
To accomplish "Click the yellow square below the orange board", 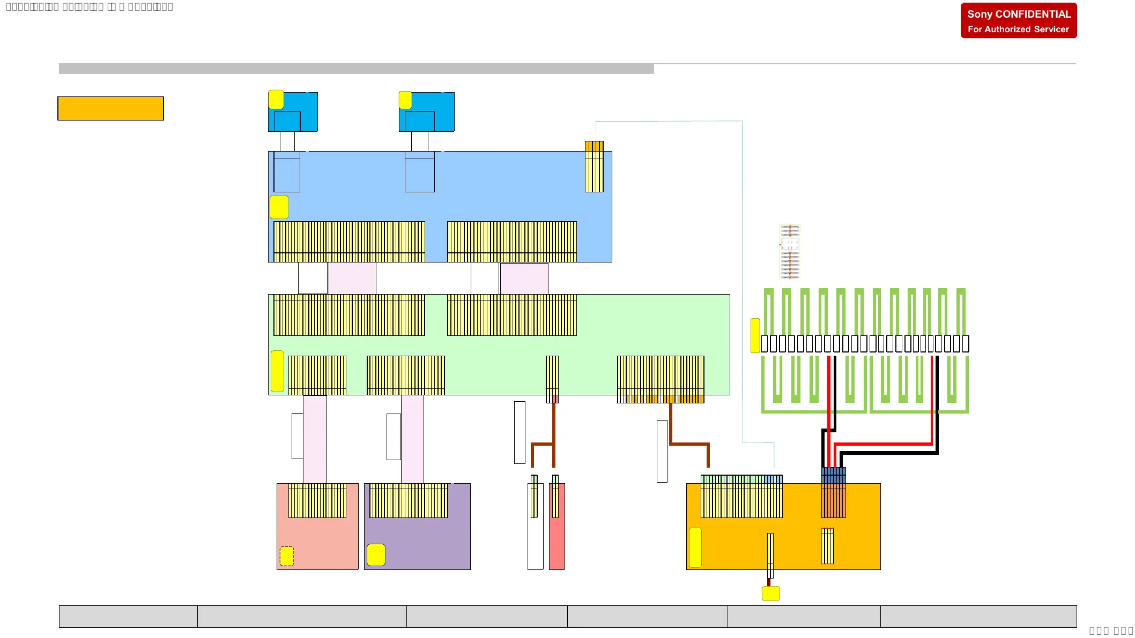I will pyautogui.click(x=770, y=594).
